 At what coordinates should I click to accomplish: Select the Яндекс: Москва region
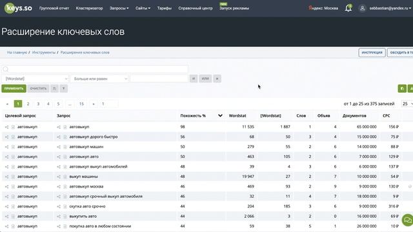point(323,8)
